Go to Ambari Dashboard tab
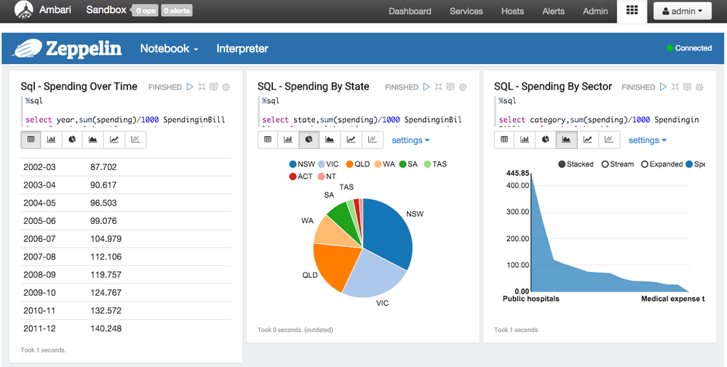This screenshot has height=367, width=727. [x=410, y=11]
